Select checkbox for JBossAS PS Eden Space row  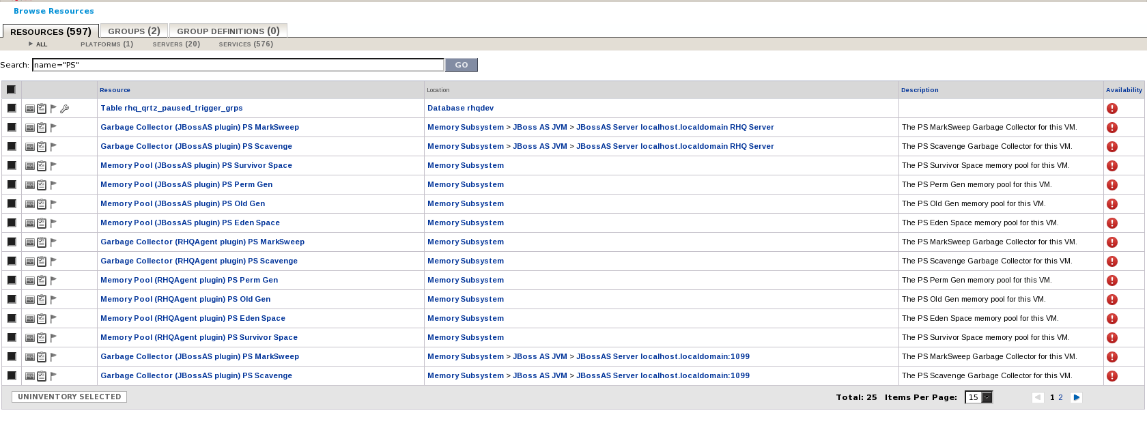(x=12, y=223)
